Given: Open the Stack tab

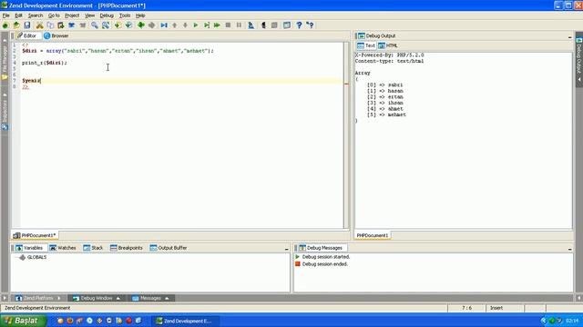Looking at the screenshot, I should [x=93, y=248].
